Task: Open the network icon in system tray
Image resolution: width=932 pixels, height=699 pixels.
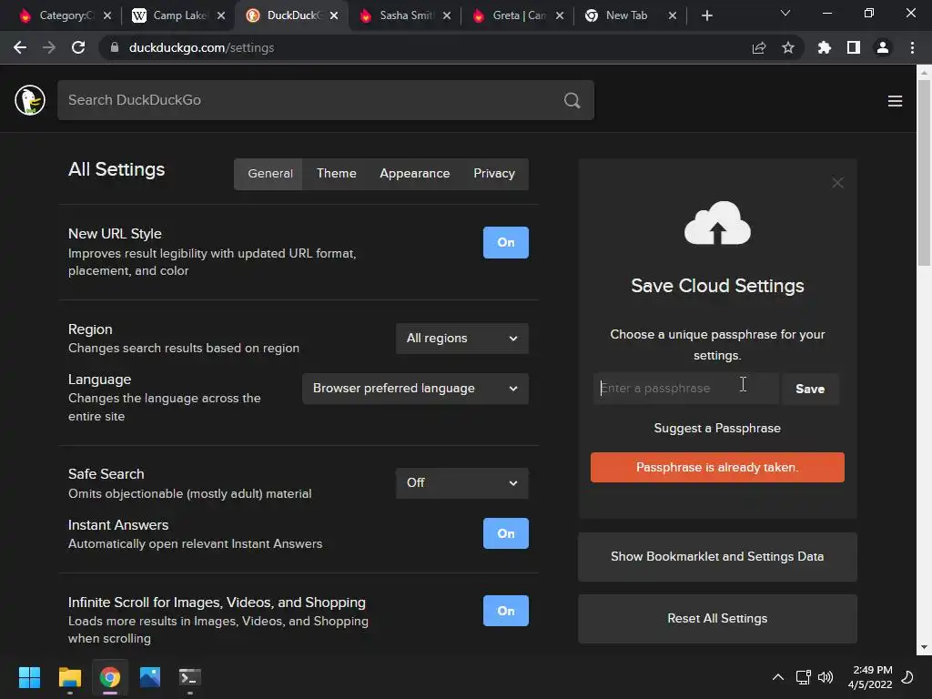Action: coord(803,677)
